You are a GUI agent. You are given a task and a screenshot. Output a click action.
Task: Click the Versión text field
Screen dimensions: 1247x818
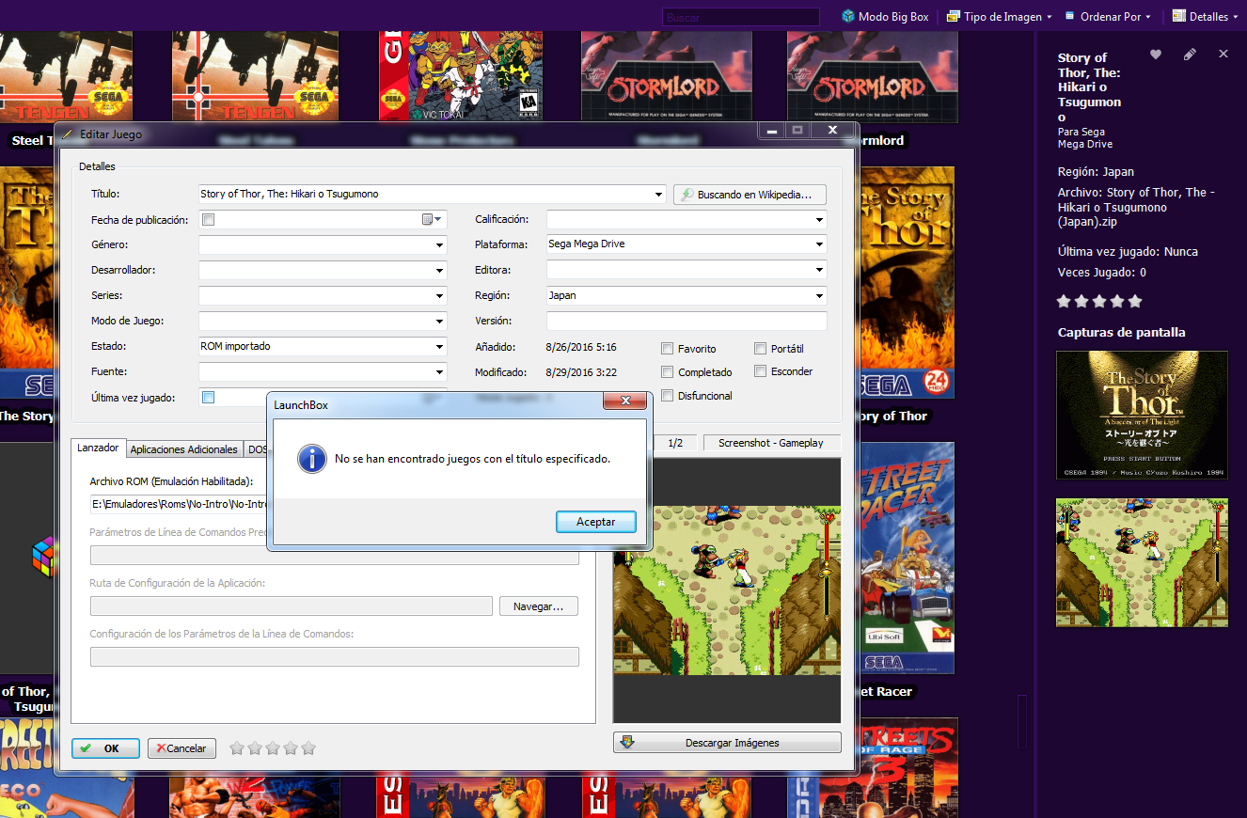click(687, 321)
